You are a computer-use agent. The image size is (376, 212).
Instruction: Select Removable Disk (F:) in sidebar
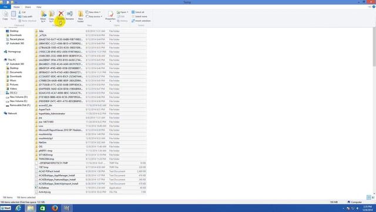click(x=18, y=105)
